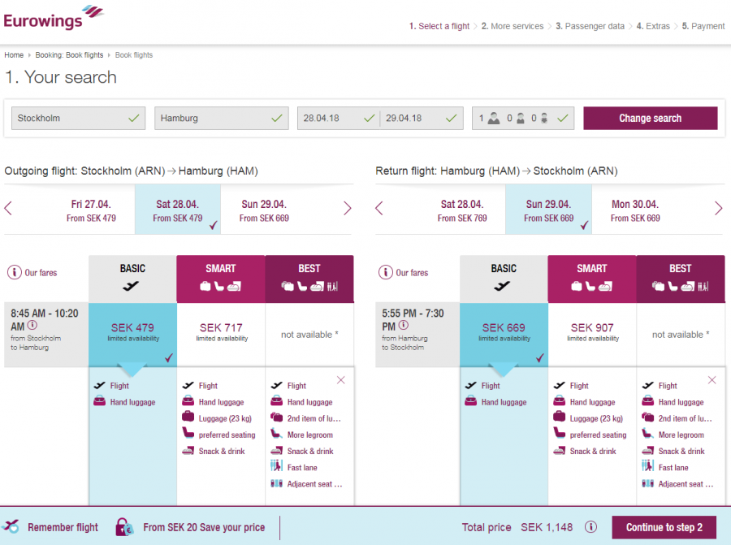This screenshot has height=545, width=731.
Task: Open info icon next to total price
Action: [591, 527]
